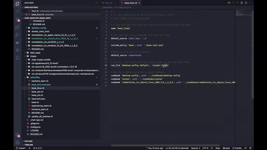
Task: Click Ln 18, Col 49 position indicator
Action: click(177, 148)
